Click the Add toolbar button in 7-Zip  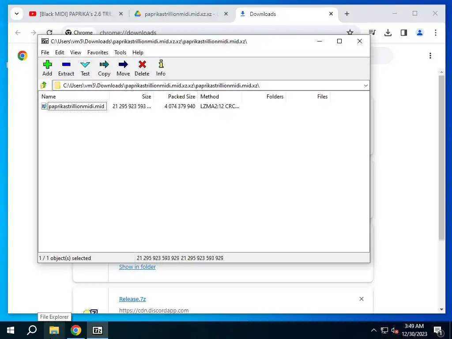pos(47,68)
